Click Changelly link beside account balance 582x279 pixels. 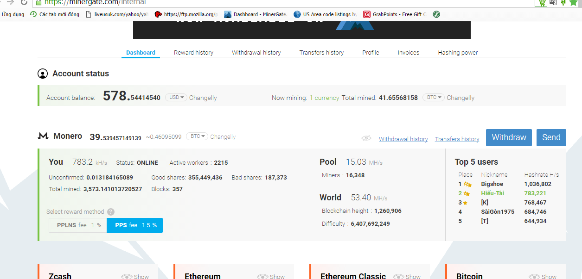point(203,98)
